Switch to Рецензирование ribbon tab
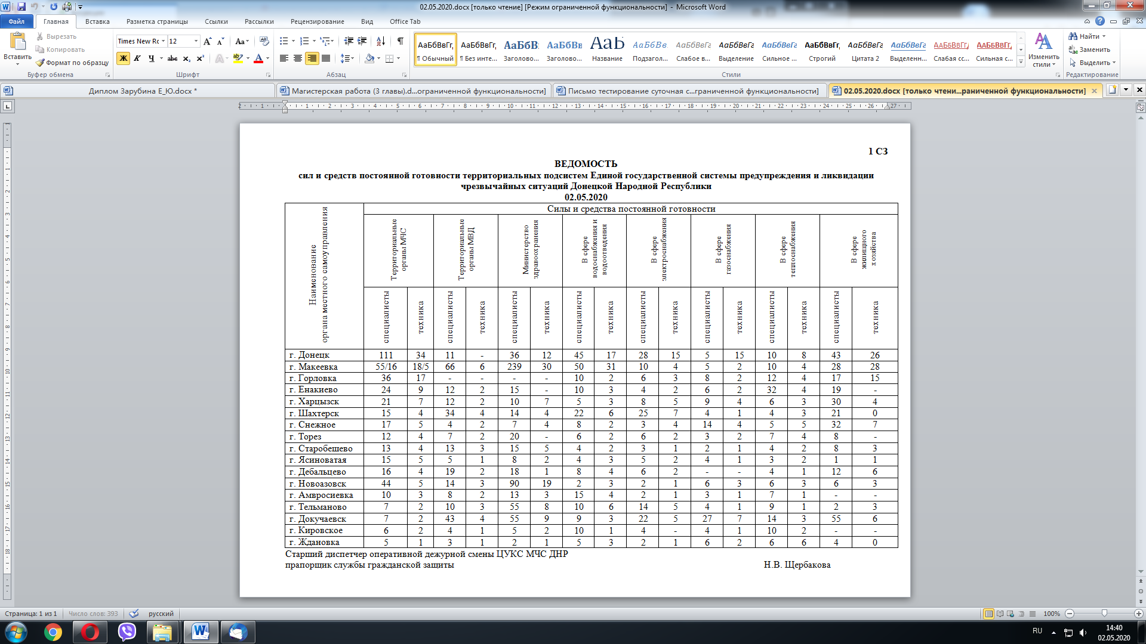This screenshot has height=644, width=1146. click(317, 21)
